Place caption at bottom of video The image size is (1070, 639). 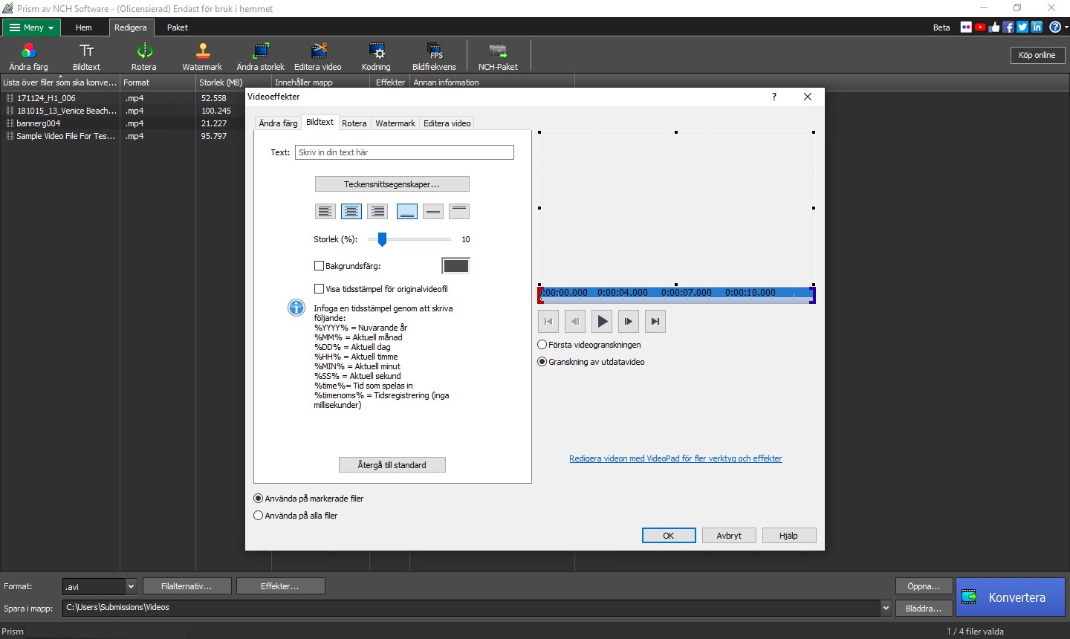tap(407, 212)
